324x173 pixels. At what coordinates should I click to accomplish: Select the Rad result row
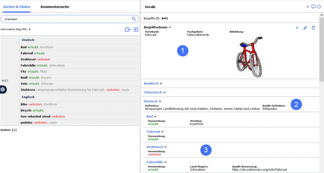tap(79, 47)
